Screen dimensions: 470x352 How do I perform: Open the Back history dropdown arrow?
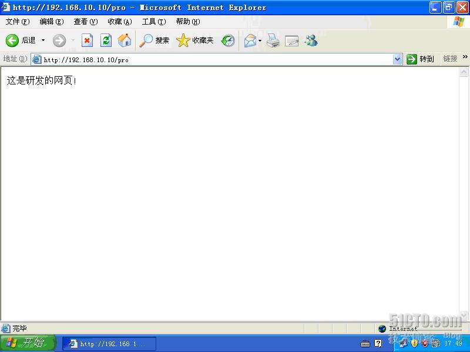point(43,40)
